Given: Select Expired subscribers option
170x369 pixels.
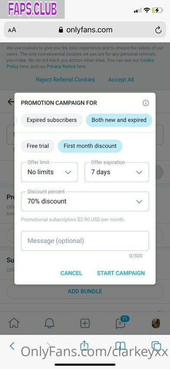Looking at the screenshot, I should [51, 120].
